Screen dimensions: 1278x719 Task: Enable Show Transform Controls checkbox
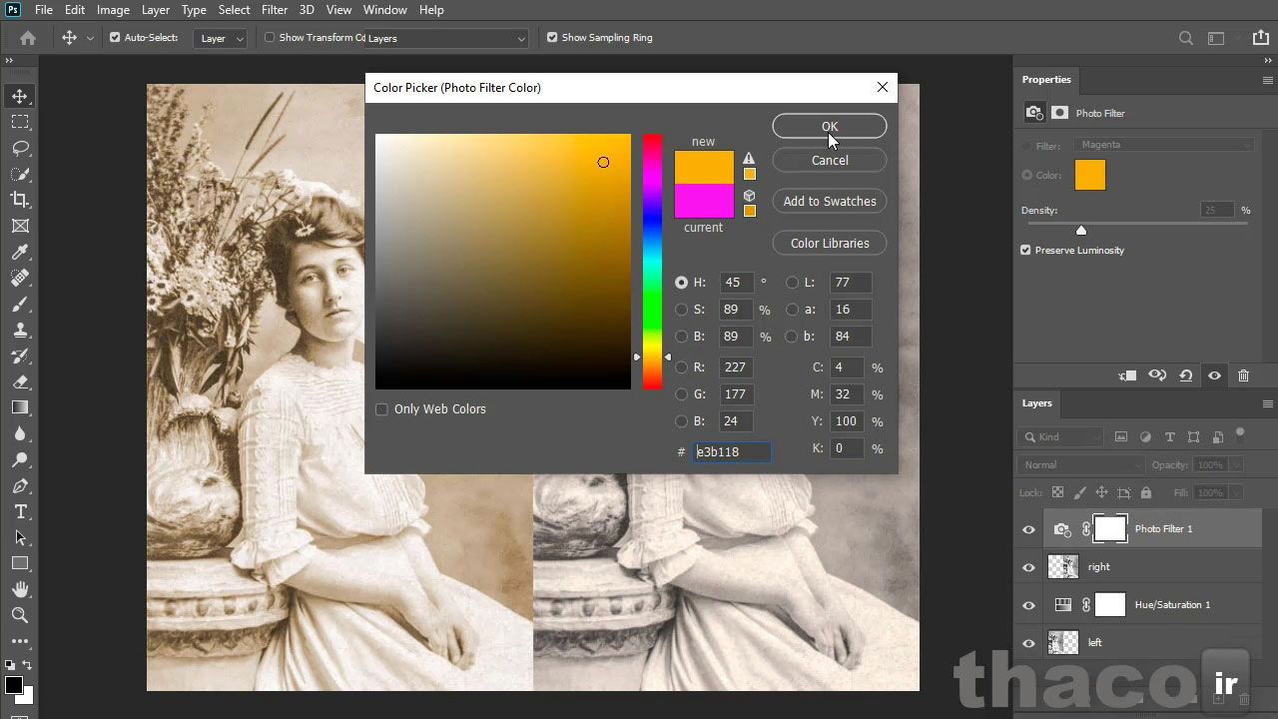pyautogui.click(x=270, y=38)
